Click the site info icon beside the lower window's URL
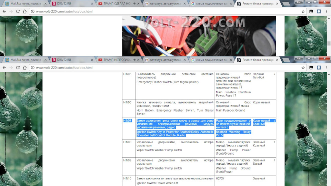The width and height of the screenshot is (331, 186). tap(32, 68)
